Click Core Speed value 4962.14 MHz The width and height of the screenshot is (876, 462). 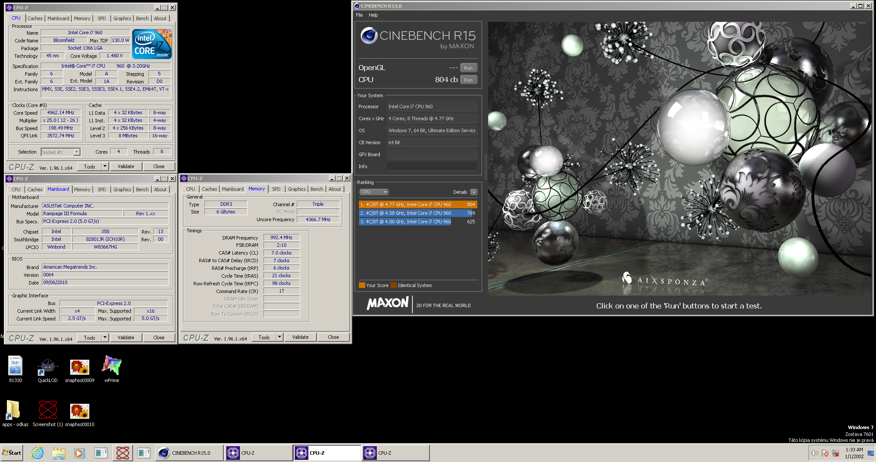pyautogui.click(x=61, y=113)
